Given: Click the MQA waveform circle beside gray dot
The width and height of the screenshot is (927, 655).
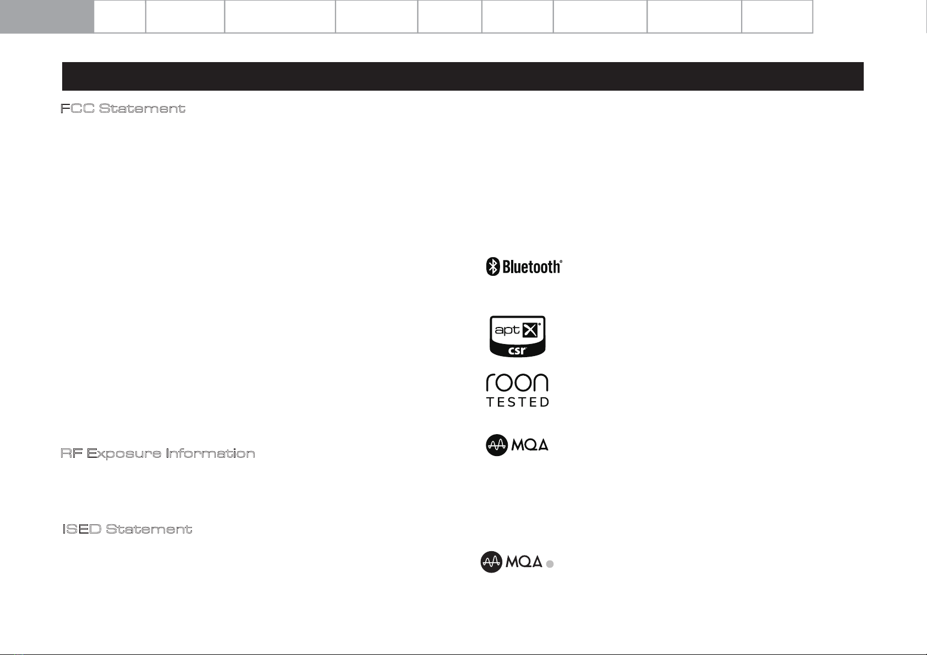Looking at the screenshot, I should tap(491, 562).
